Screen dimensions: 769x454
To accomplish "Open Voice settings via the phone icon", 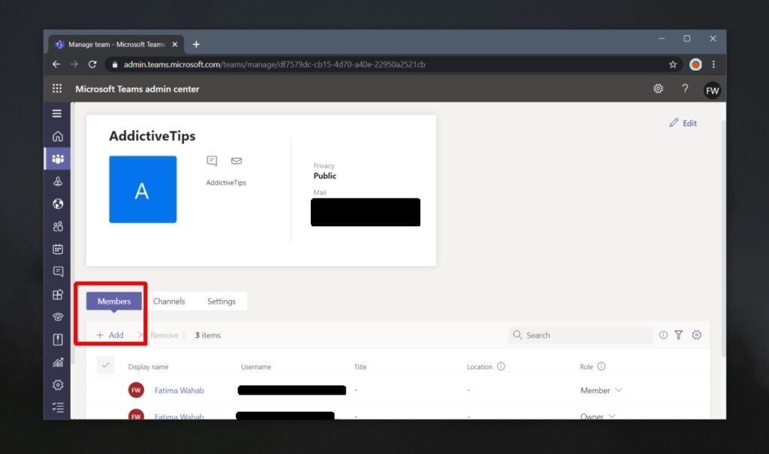I will (57, 316).
